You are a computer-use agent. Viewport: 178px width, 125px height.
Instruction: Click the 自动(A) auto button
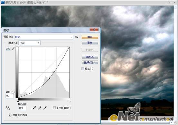(x=90, y=57)
